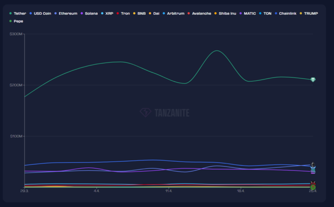334x207 pixels.
Task: Toggle the Tether series in legend
Action: (18, 13)
